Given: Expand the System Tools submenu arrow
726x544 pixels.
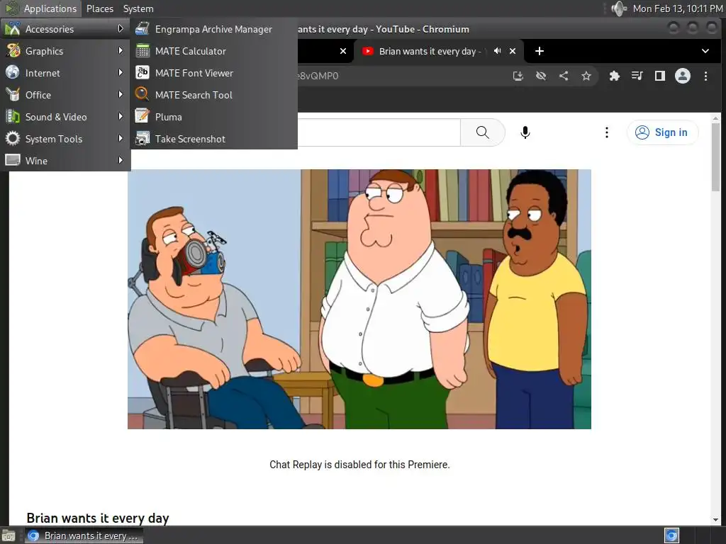Looking at the screenshot, I should coord(121,138).
